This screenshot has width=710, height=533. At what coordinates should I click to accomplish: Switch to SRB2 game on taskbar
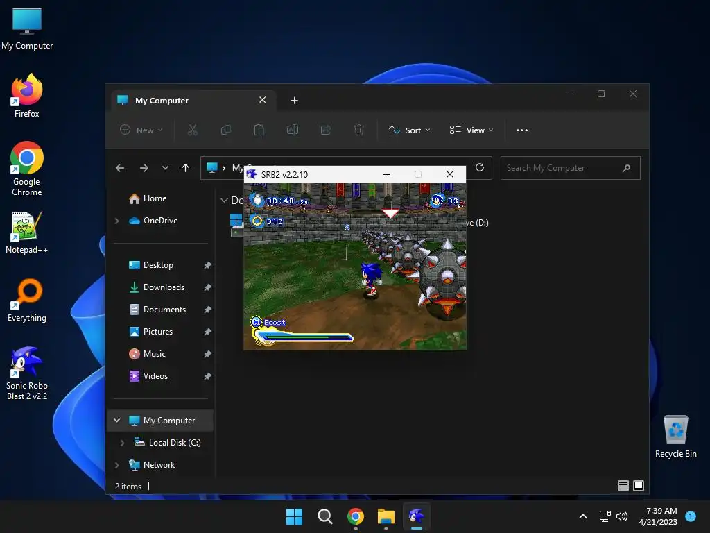point(417,516)
